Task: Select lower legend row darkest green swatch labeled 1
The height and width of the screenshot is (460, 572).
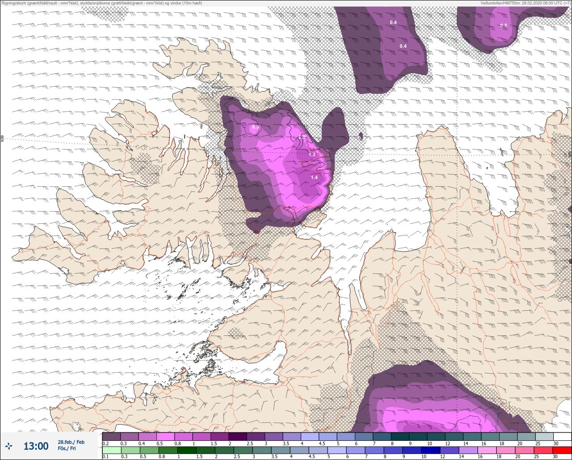Action: pyautogui.click(x=188, y=450)
